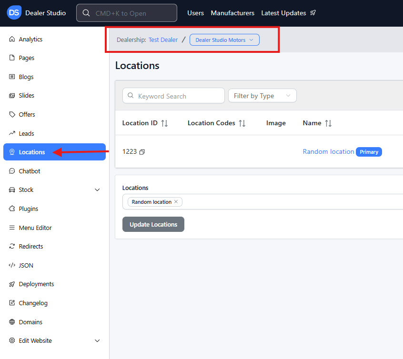Sort by Location ID using the sort arrows
Viewport: 403px width, 359px height.
pos(164,123)
